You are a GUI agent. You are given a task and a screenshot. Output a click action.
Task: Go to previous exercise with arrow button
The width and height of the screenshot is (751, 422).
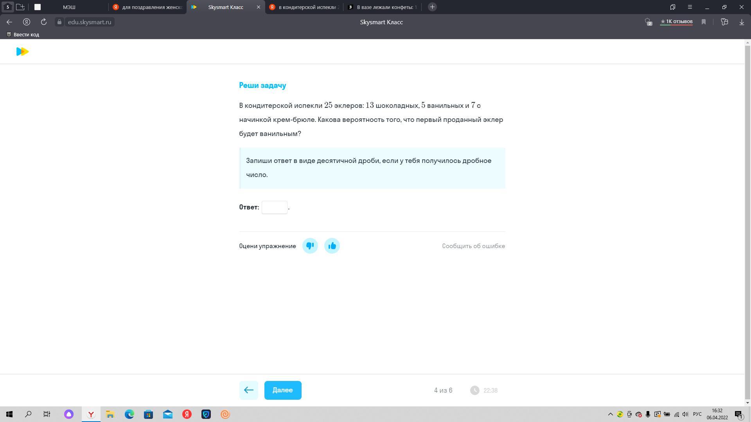pos(248,390)
